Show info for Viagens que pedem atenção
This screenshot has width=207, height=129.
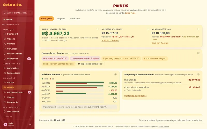pos(198,74)
